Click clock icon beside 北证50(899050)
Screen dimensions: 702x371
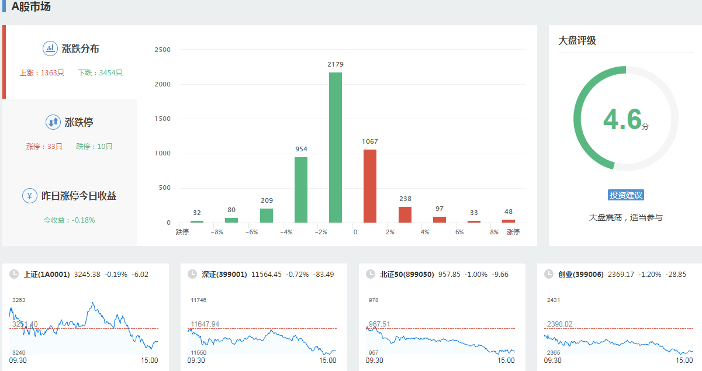click(370, 274)
